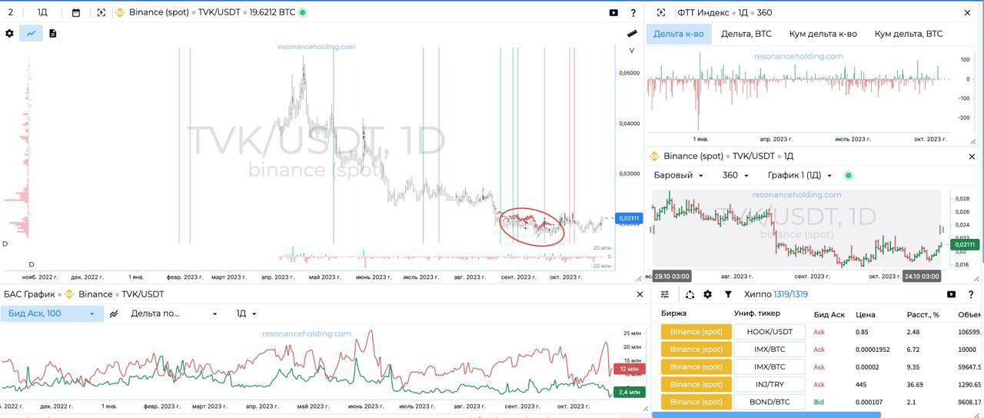This screenshot has height=418, width=984.
Task: Open video tutorial icon in Хиппо panel
Action: coord(951,294)
